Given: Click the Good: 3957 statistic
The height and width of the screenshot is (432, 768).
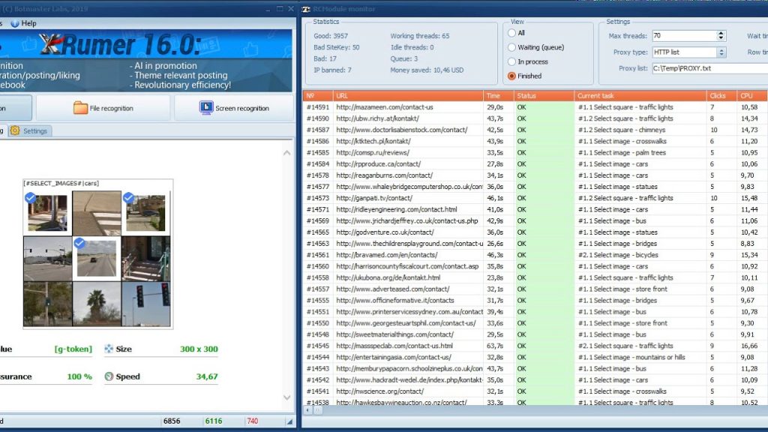Looking at the screenshot, I should (x=331, y=36).
